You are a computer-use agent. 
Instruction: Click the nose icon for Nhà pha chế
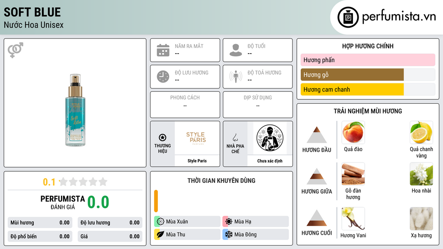coord(235,137)
